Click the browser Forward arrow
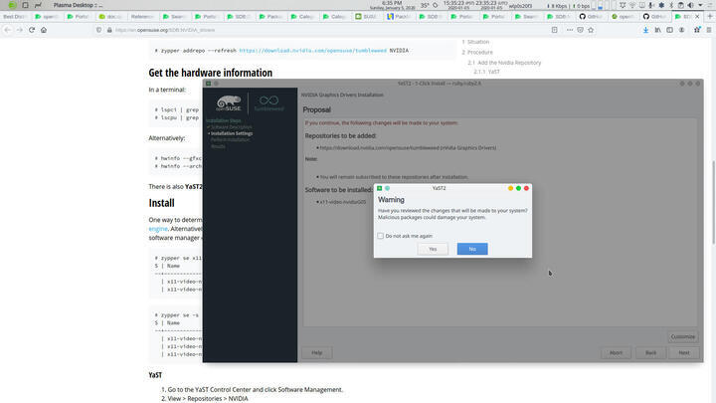The height and width of the screenshot is (403, 716). [20, 30]
